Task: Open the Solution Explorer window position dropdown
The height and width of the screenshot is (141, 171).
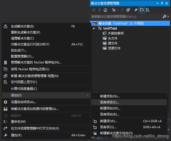Action: (x=157, y=3)
